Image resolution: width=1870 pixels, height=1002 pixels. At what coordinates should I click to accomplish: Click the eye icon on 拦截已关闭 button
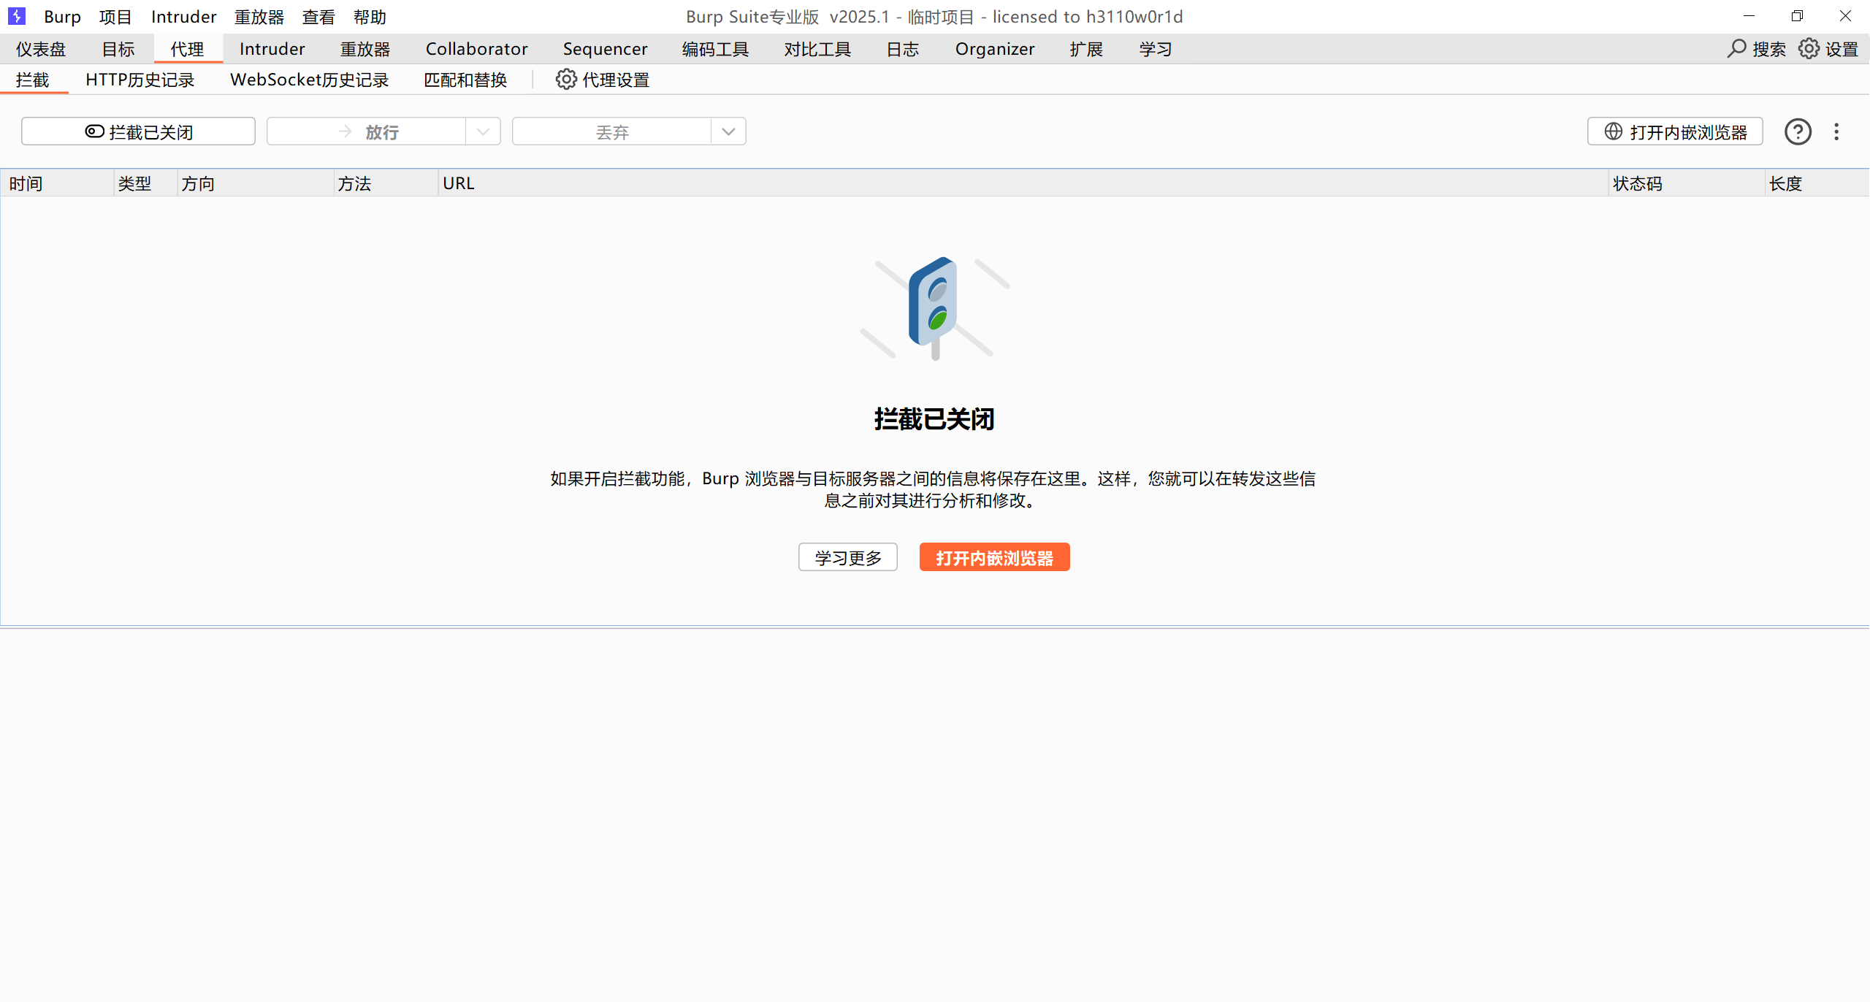click(x=95, y=131)
